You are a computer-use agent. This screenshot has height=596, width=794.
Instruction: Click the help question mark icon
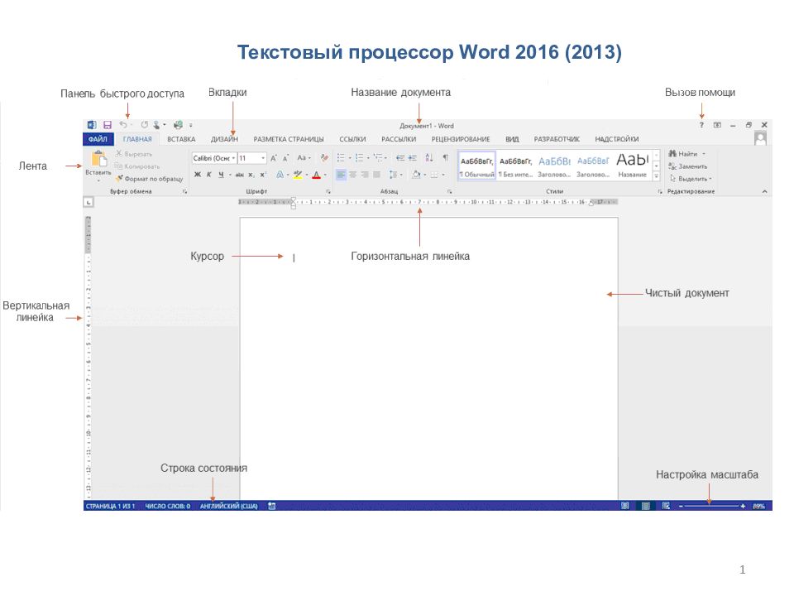pyautogui.click(x=701, y=125)
